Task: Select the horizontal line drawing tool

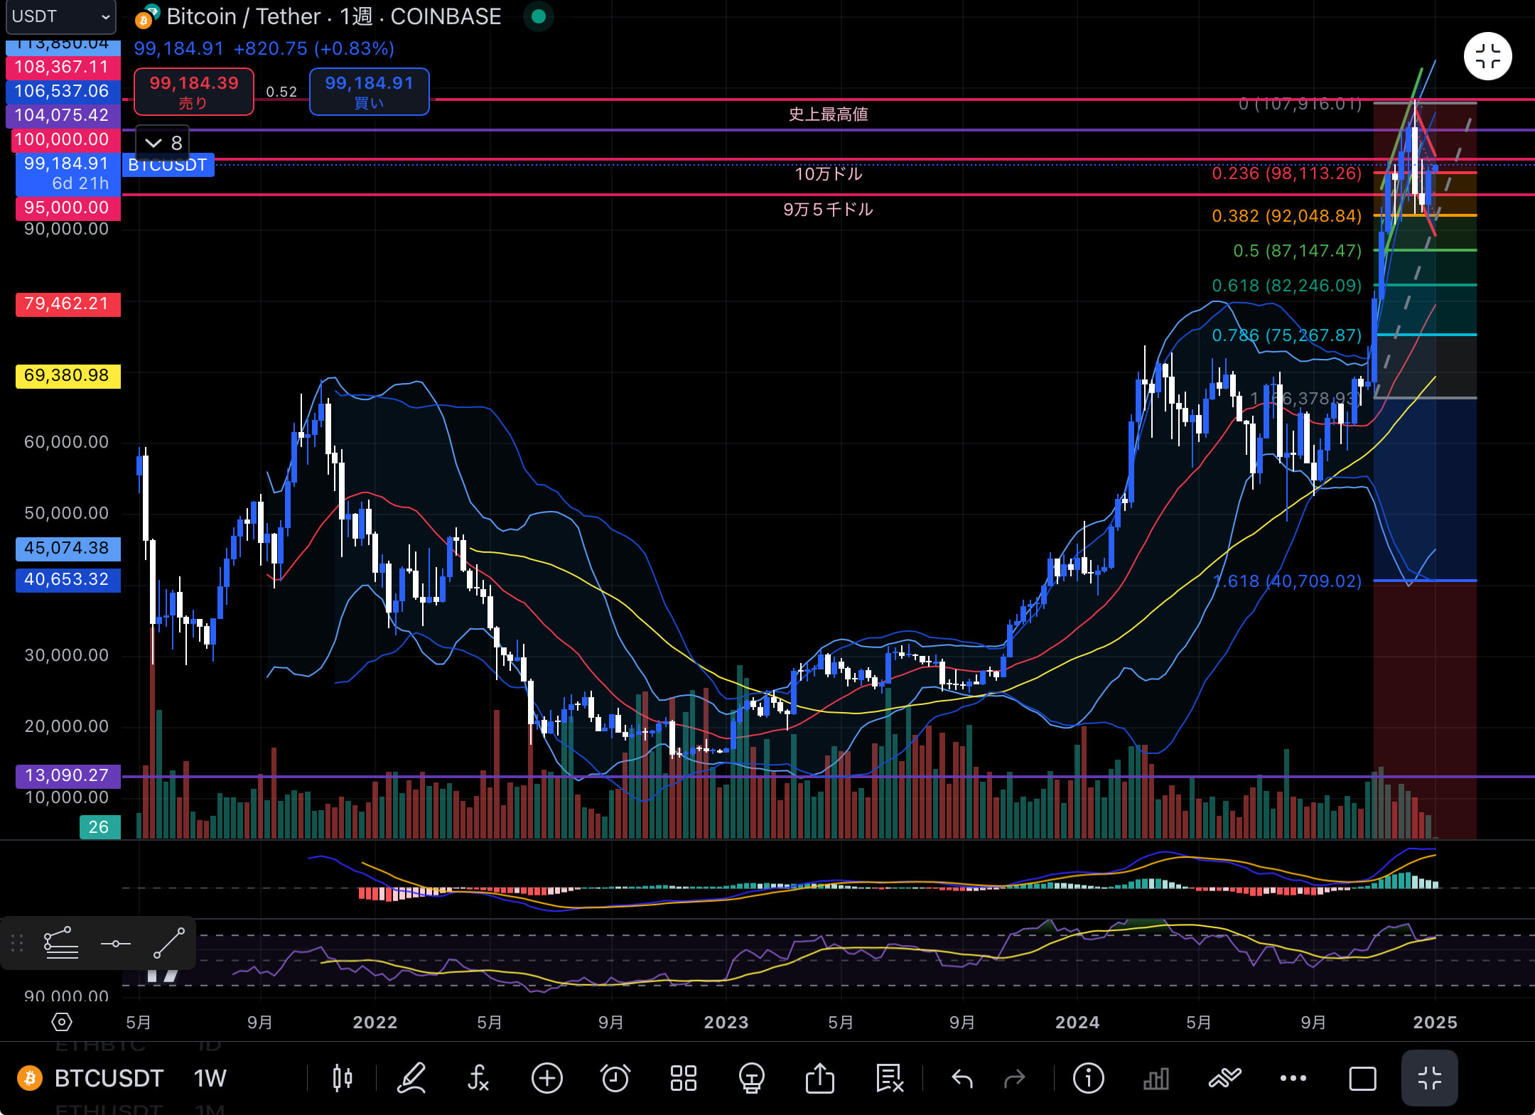Action: (x=116, y=944)
